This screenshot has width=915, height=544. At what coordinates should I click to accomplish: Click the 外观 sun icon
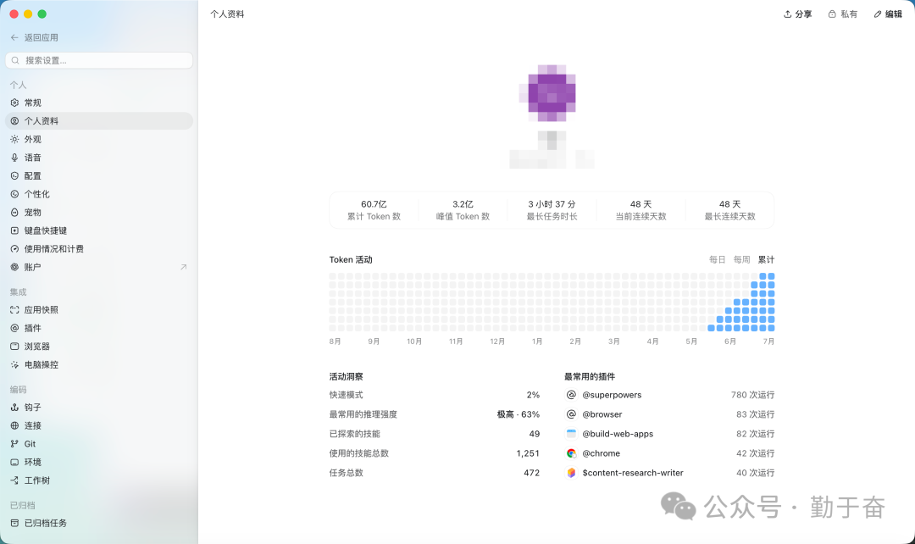pyautogui.click(x=14, y=140)
